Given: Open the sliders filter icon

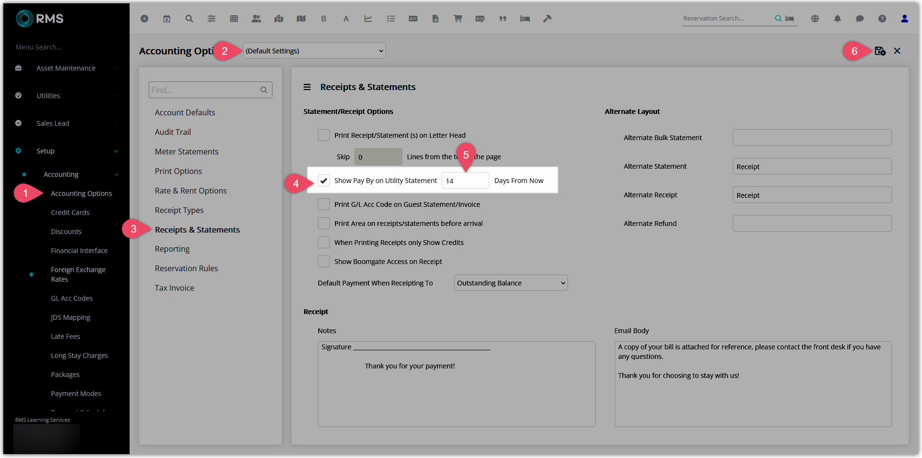Looking at the screenshot, I should point(212,19).
